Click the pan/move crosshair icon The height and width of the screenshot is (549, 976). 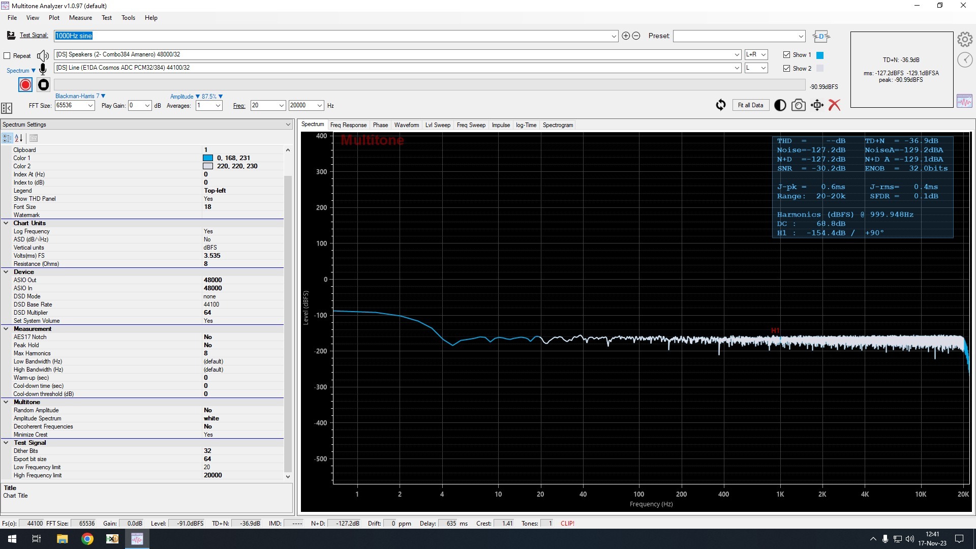point(817,105)
